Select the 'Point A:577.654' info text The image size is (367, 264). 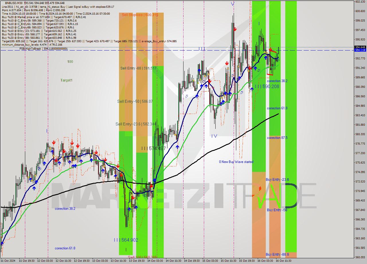point(12,10)
